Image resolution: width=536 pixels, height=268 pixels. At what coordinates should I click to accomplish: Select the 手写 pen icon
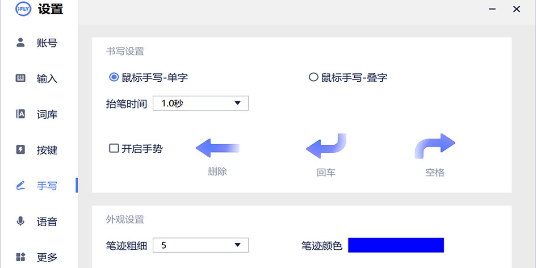tap(21, 185)
